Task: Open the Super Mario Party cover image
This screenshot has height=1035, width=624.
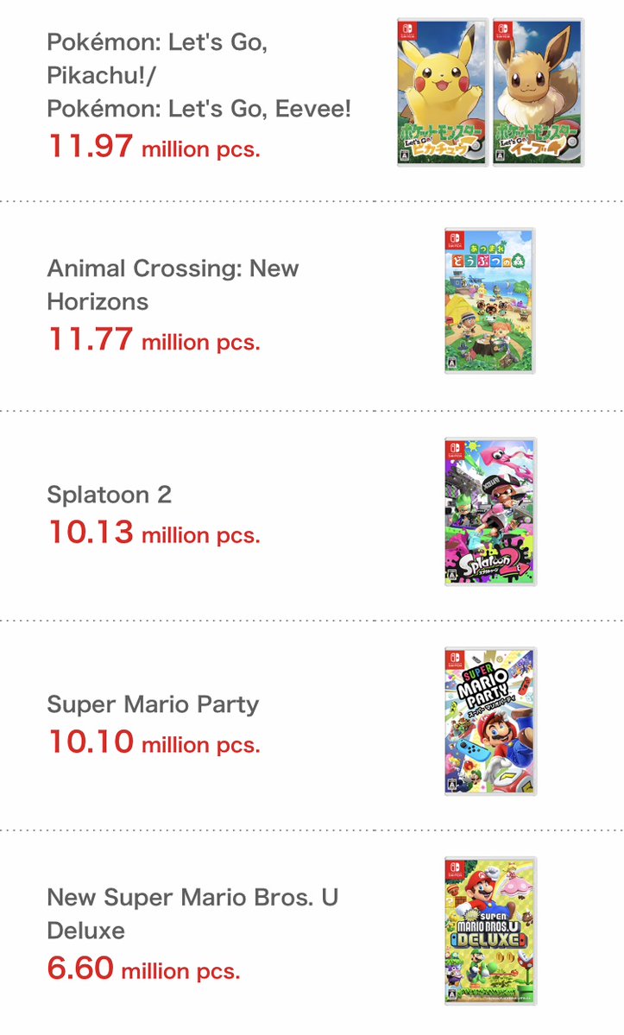Action: [x=489, y=721]
